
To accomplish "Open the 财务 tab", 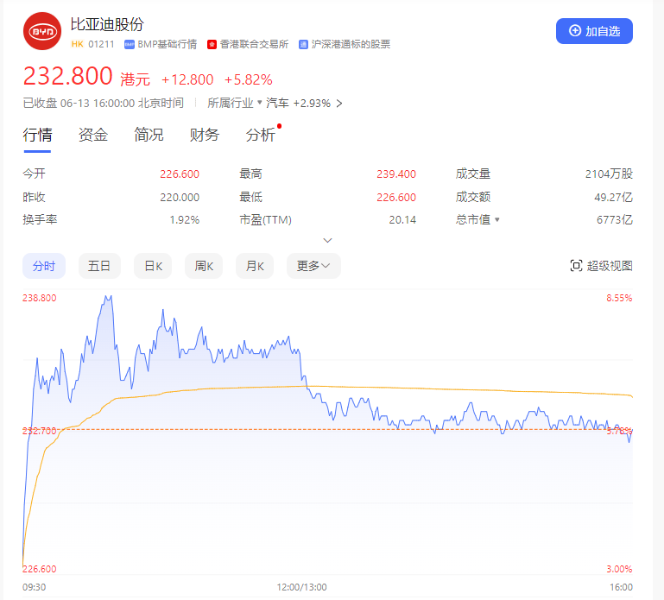I will [x=205, y=135].
